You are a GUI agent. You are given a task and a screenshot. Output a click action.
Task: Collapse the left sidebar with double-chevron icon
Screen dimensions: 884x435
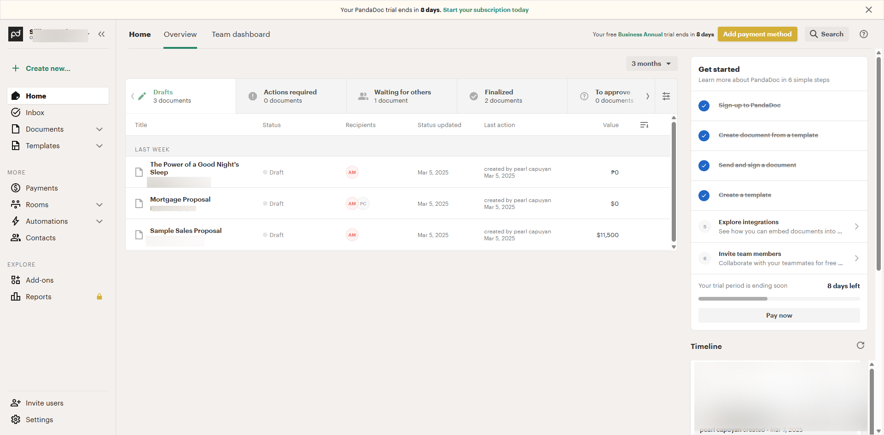(101, 34)
